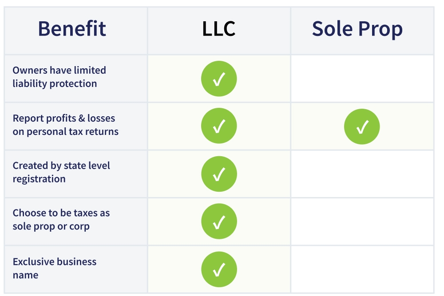Click 'Owners have limited liability protection' text
The image size is (444, 296).
pyautogui.click(x=59, y=77)
